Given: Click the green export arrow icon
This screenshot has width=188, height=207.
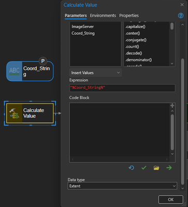Looking at the screenshot, I should coord(169,168).
